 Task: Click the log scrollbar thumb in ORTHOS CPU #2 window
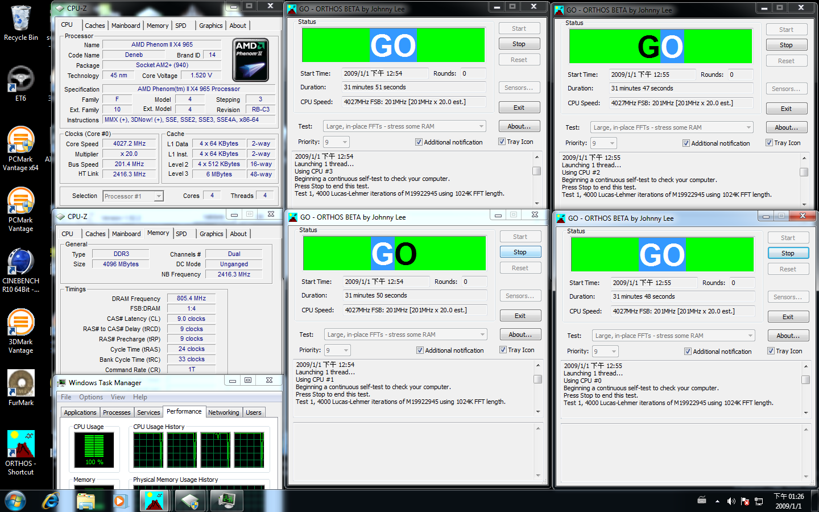point(804,172)
